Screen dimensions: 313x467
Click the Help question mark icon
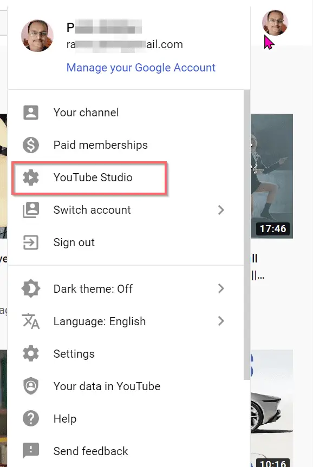point(31,418)
